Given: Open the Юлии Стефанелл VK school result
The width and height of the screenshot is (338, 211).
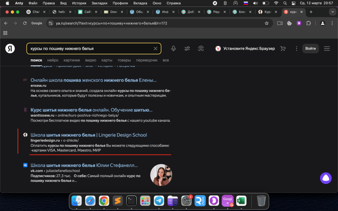Looking at the screenshot, I should click(84, 166).
